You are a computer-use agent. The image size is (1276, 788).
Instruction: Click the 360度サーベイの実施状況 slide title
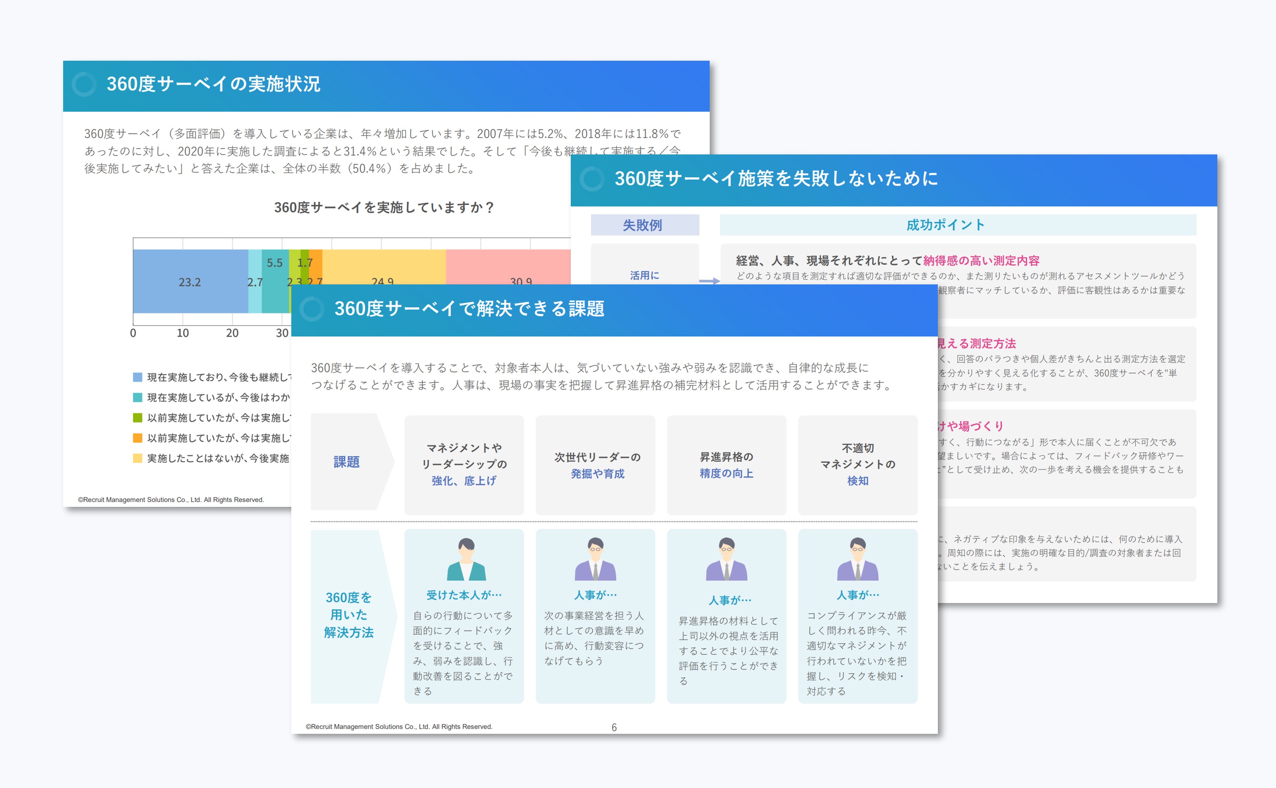(213, 84)
